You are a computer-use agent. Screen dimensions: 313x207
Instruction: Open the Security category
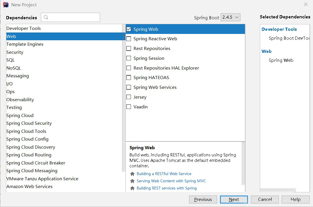pyautogui.click(x=64, y=52)
